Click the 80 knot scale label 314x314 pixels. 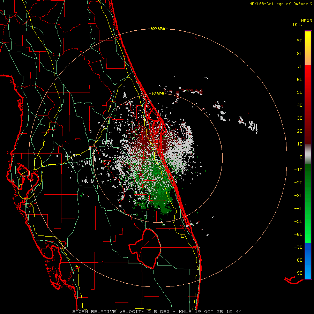click(300, 53)
